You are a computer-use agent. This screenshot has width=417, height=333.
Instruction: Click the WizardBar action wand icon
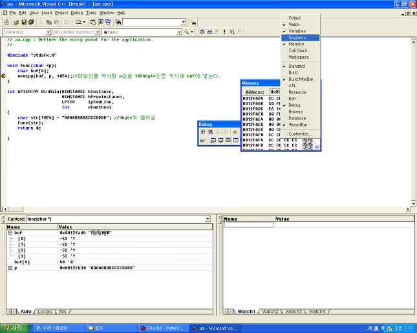tap(186, 32)
